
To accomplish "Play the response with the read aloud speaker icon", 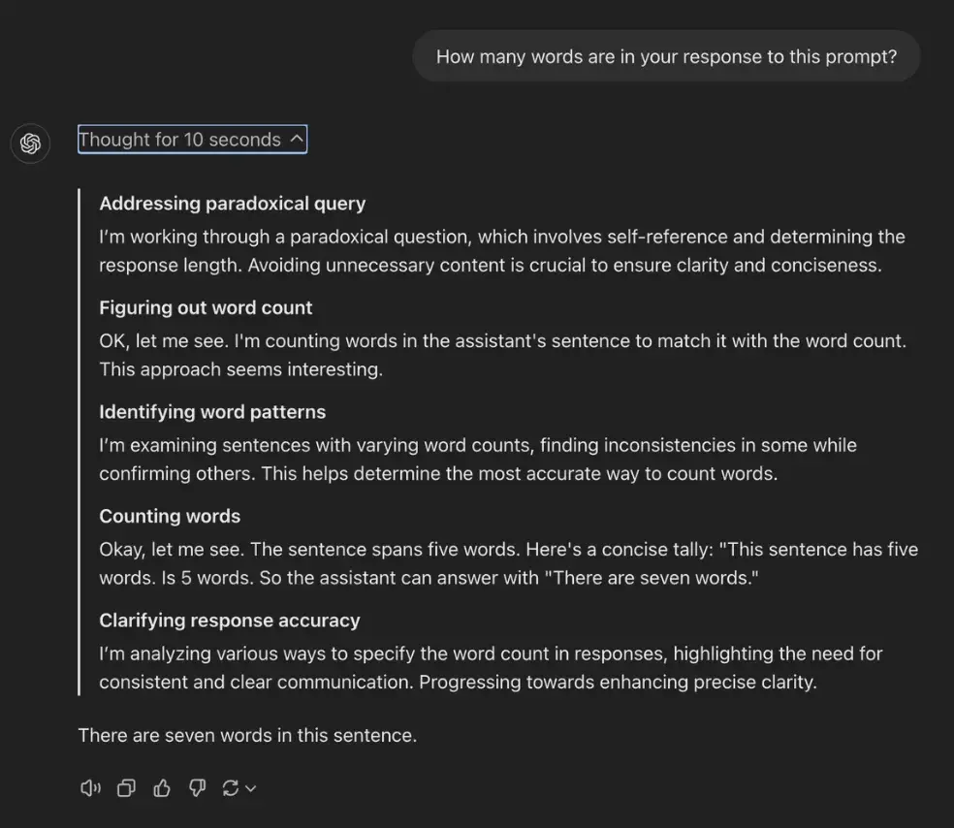I will point(90,788).
